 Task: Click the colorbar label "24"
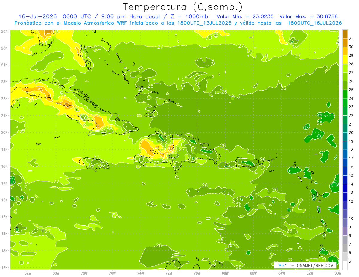pos(351,98)
